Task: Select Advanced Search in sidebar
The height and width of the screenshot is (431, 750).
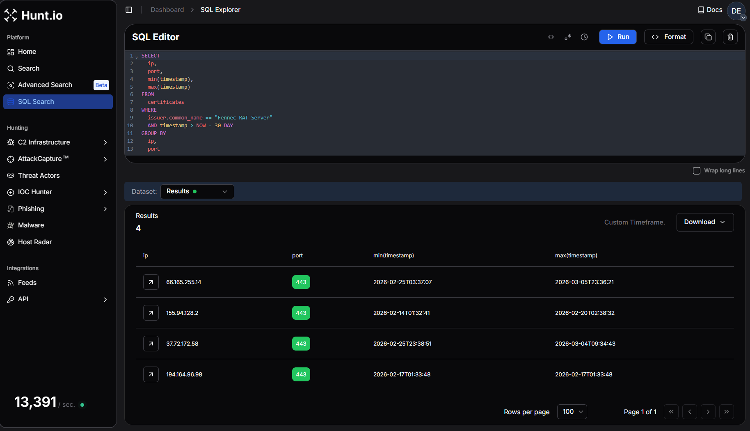Action: click(45, 85)
